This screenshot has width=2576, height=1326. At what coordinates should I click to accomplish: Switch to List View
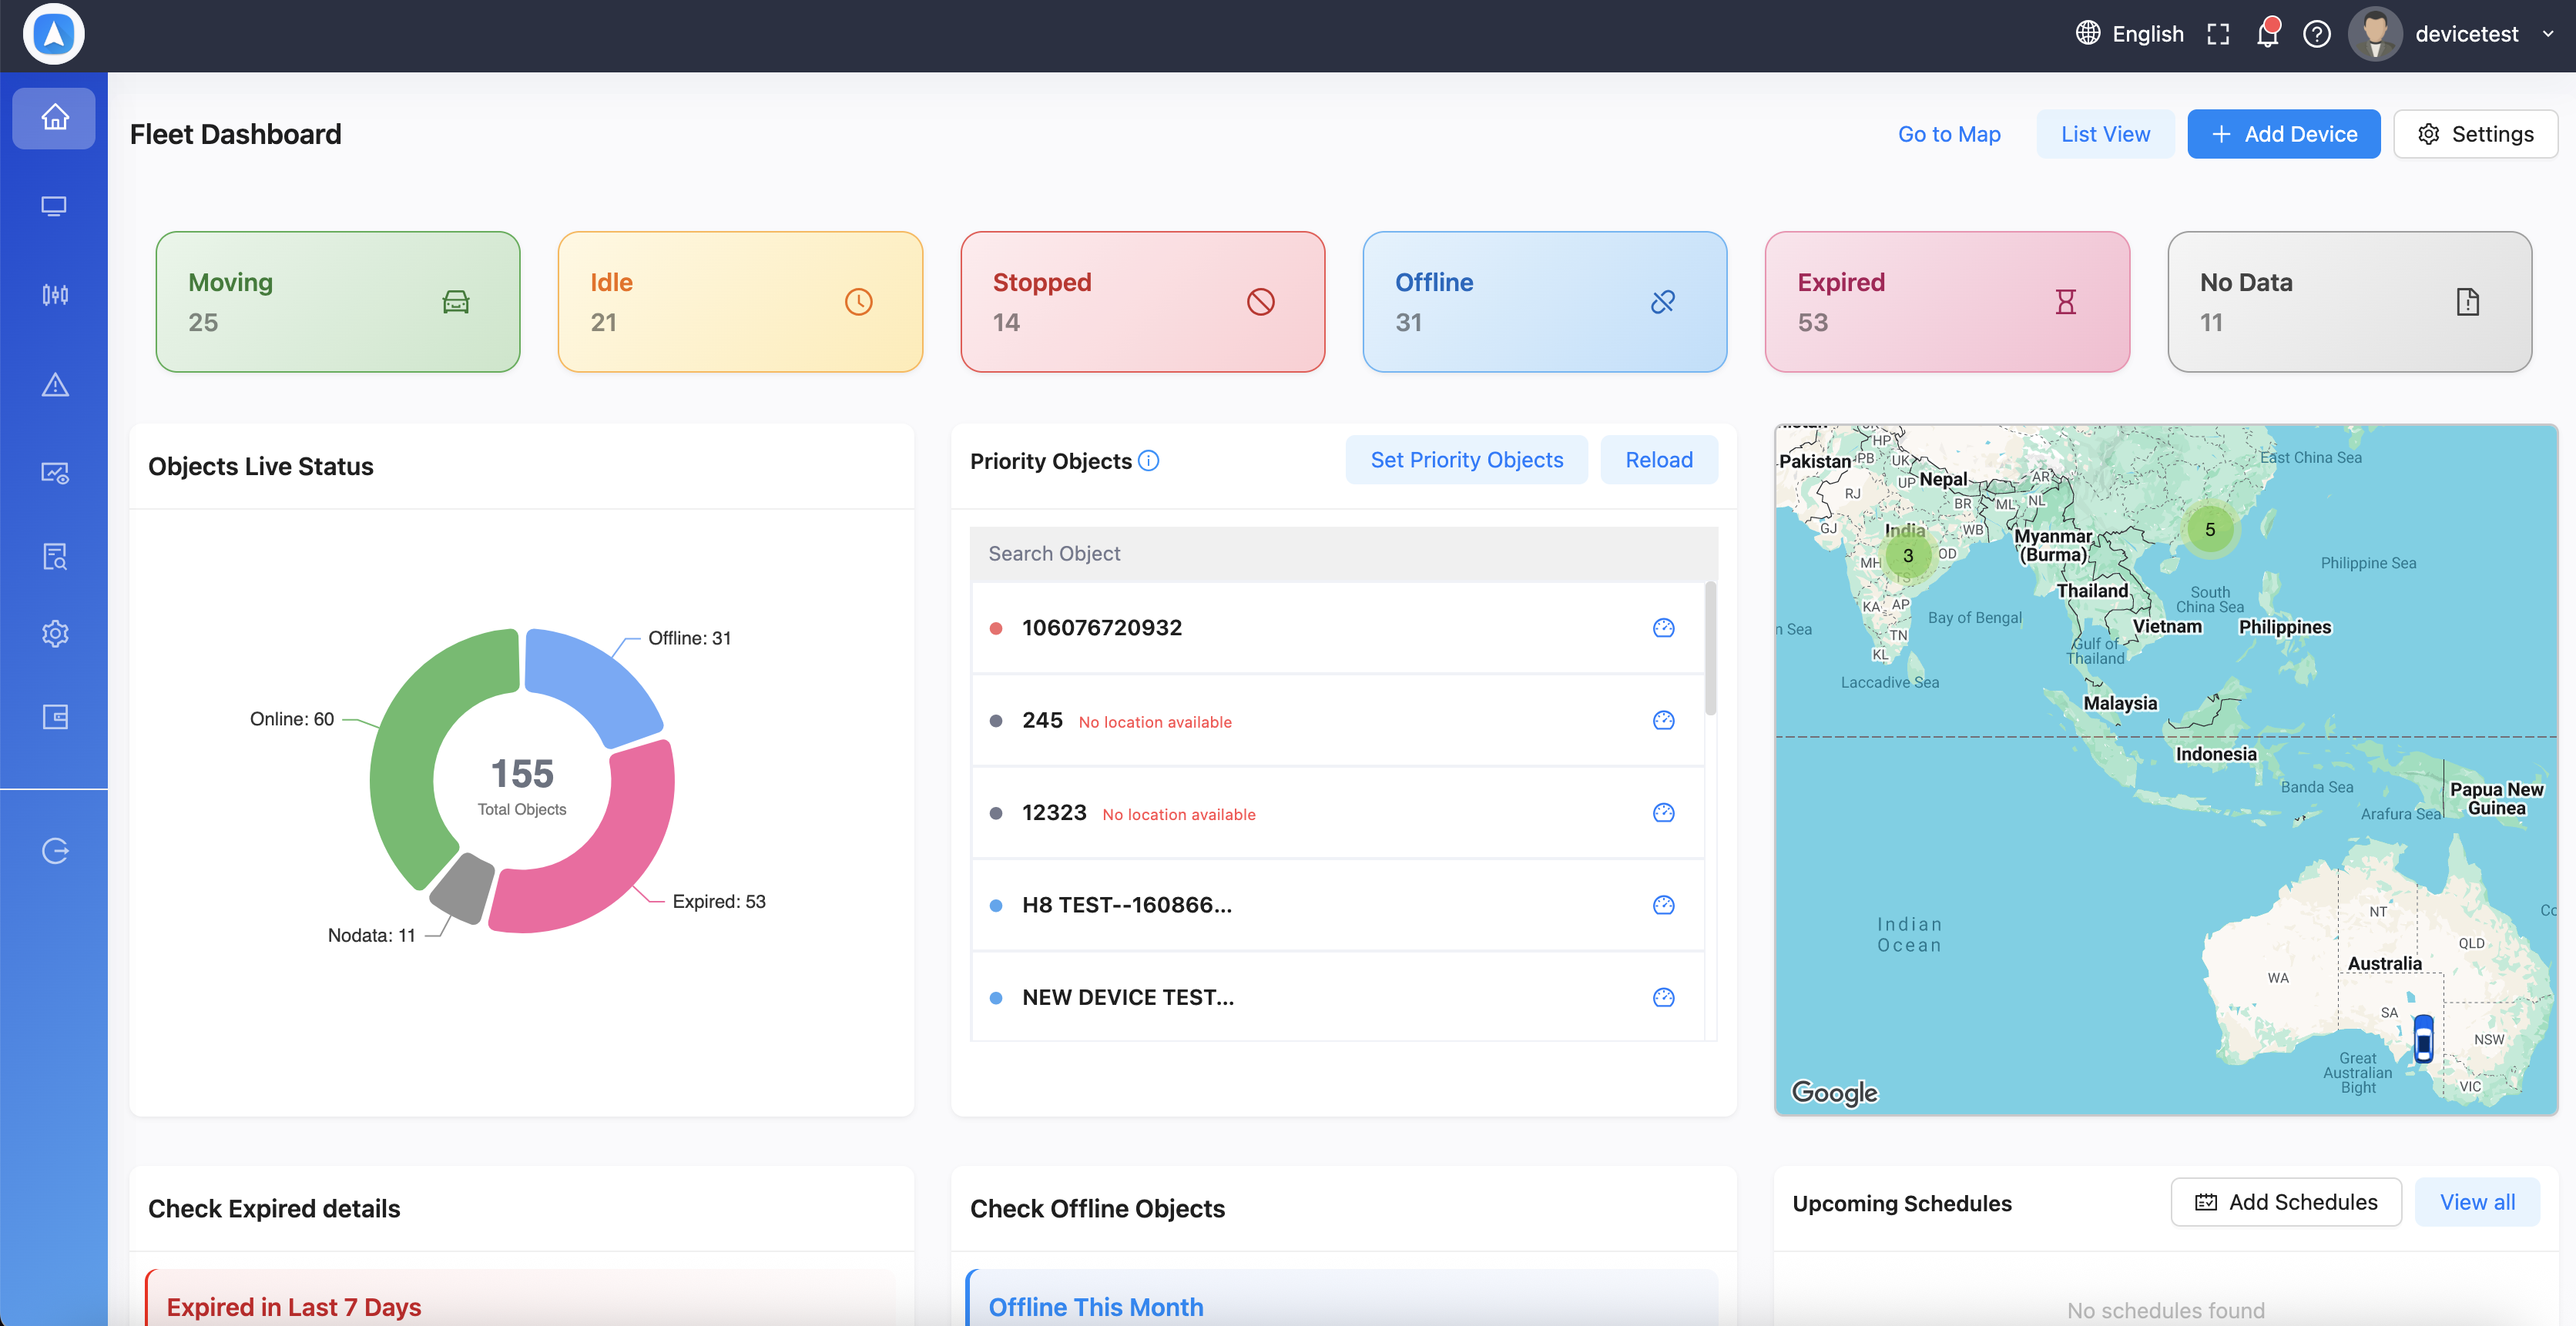click(2105, 134)
